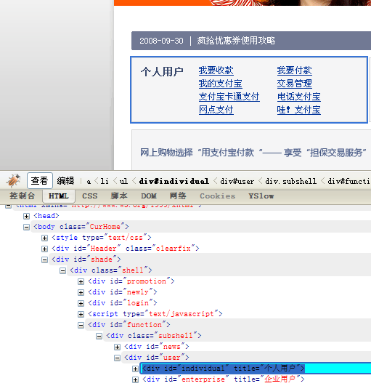The height and width of the screenshot is (386, 371).
Task: Expand the div id newly node
Action: pyautogui.click(x=81, y=292)
